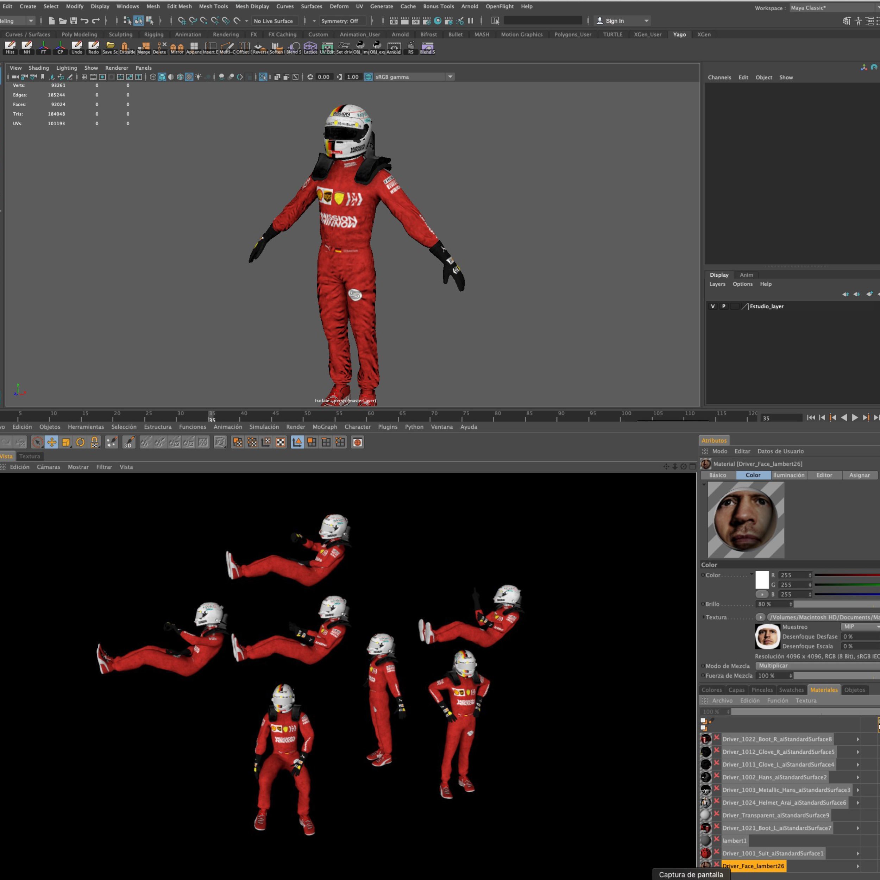Select the Move tool in Cinema 4D toolbar

click(x=51, y=442)
